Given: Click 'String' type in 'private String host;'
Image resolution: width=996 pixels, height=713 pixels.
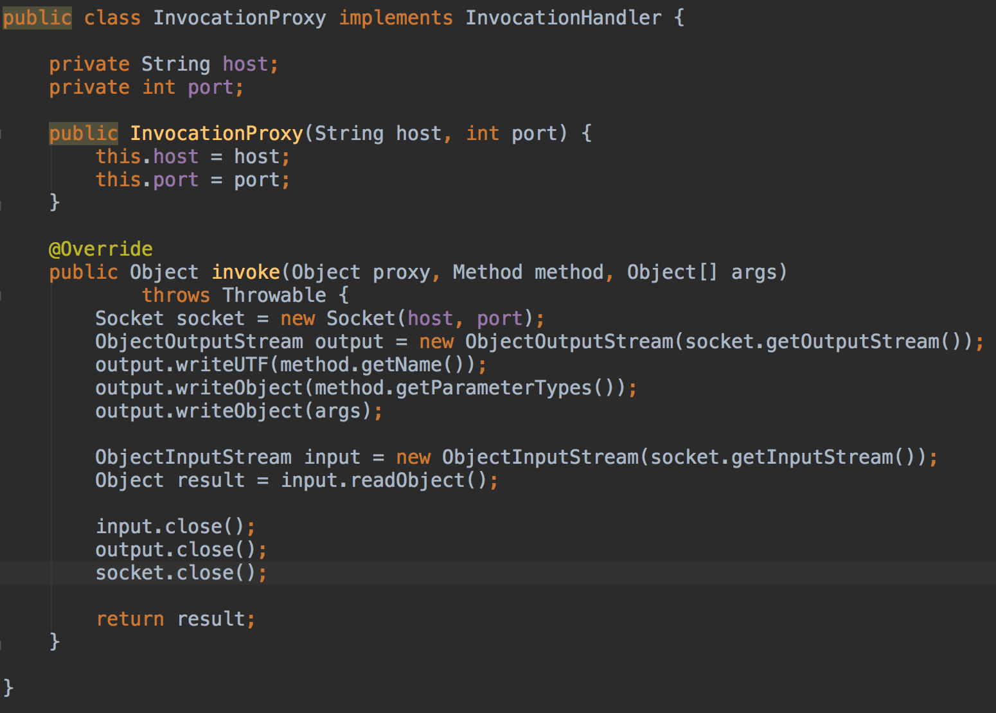Looking at the screenshot, I should (x=176, y=64).
